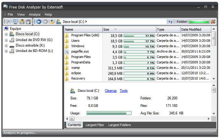Click the app icon in the title bar

click(6, 7)
